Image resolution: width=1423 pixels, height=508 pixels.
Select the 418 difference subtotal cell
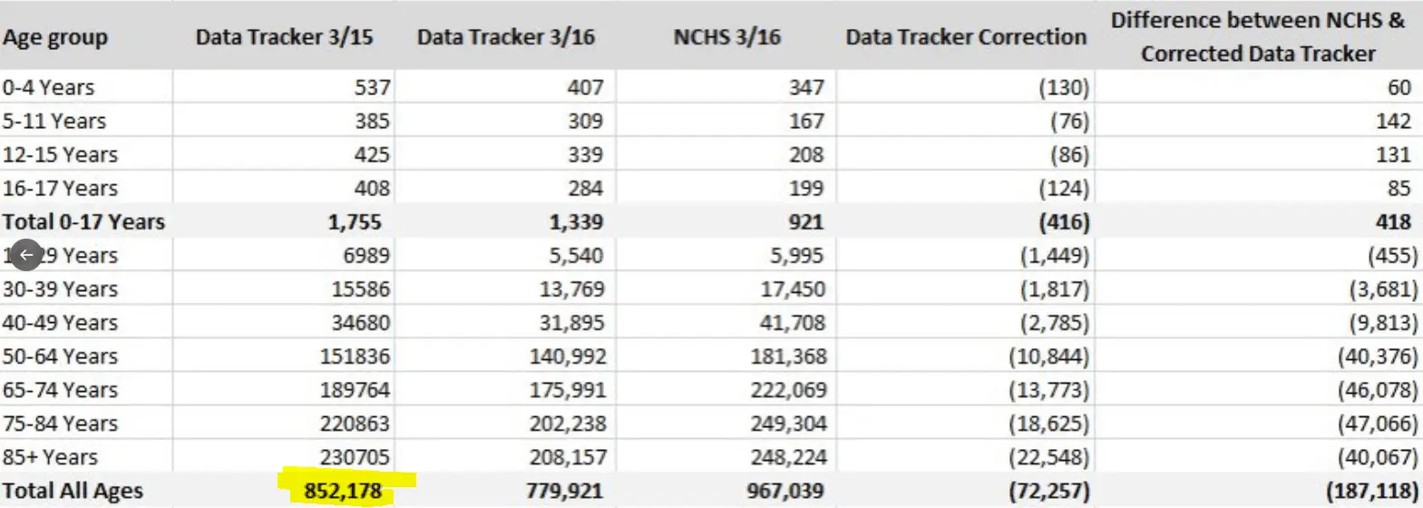coord(1393,221)
